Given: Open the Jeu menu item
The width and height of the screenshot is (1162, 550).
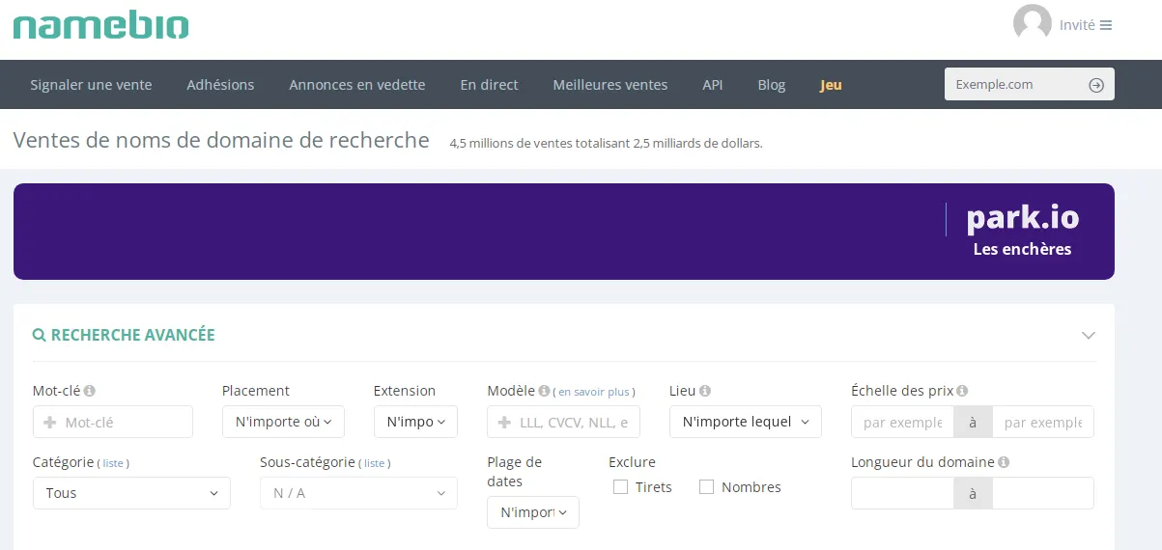Looking at the screenshot, I should tap(831, 85).
